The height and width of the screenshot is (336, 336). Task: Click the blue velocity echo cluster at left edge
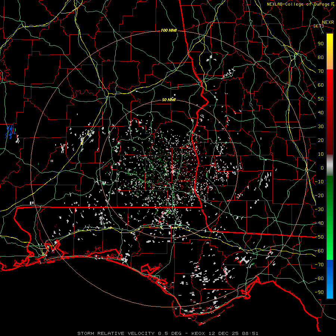[x=10, y=131]
